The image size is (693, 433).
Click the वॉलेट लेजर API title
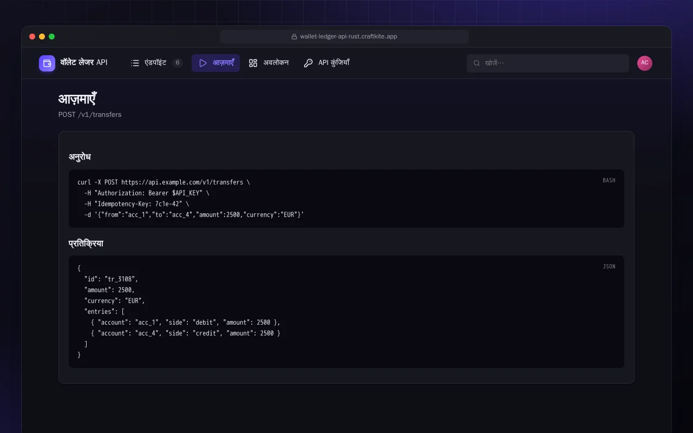[x=84, y=63]
